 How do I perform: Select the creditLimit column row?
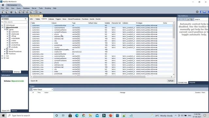pyautogui.click(x=102, y=52)
